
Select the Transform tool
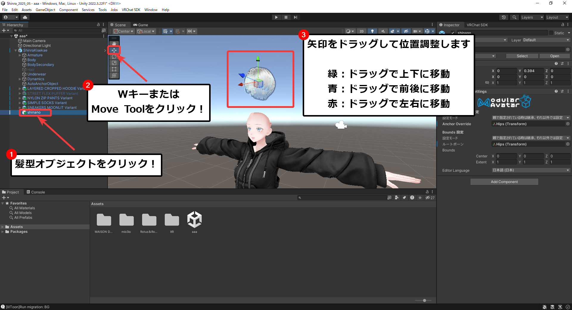[x=114, y=75]
